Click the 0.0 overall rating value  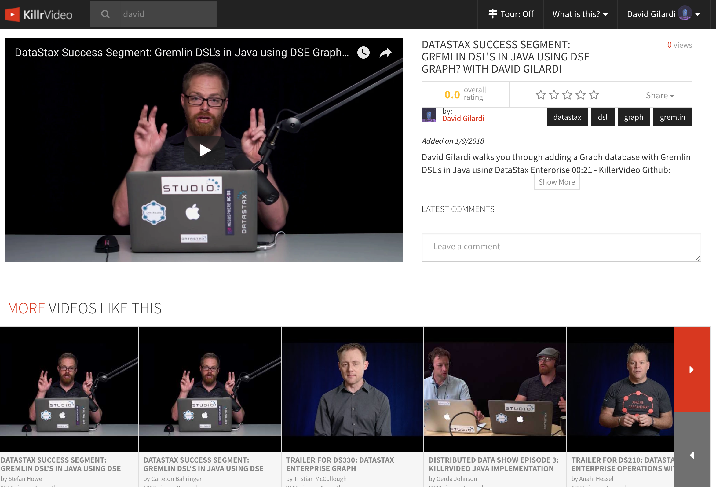[452, 94]
